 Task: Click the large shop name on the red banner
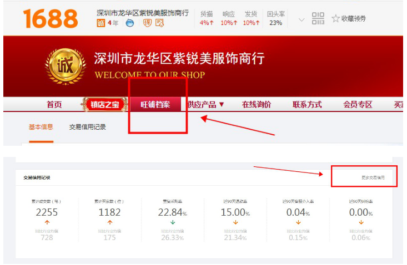coord(179,58)
